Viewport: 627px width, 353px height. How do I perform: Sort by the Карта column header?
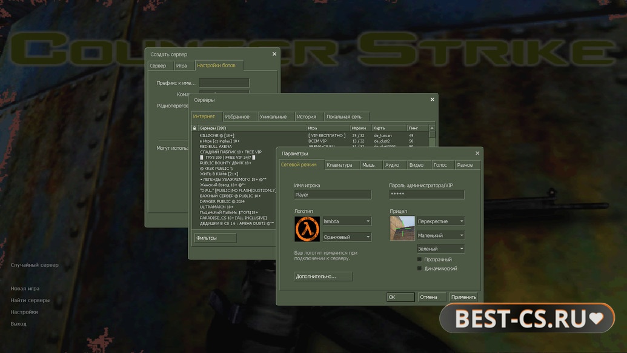389,128
